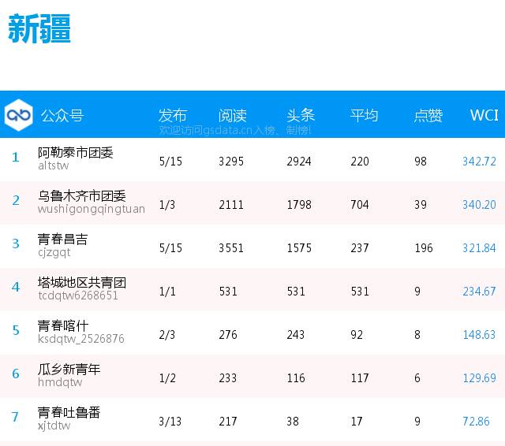
Task: Click publish value 3/13 of 青春吐鲁番
Action: pos(170,422)
